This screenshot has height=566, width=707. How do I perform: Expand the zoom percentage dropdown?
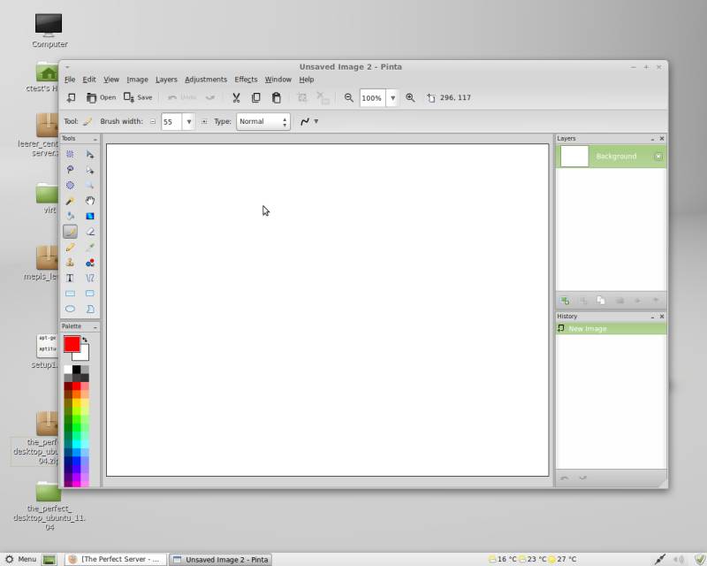(x=392, y=98)
